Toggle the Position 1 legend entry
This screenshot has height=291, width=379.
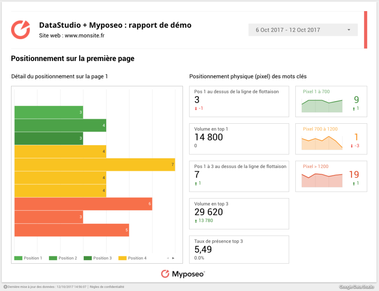[x=28, y=258]
